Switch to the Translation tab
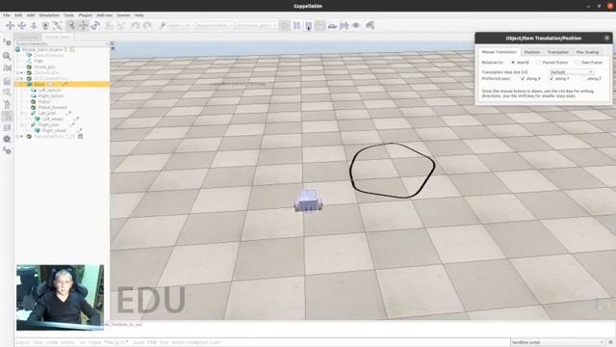Screen dimensions: 616x347 [x=558, y=52]
